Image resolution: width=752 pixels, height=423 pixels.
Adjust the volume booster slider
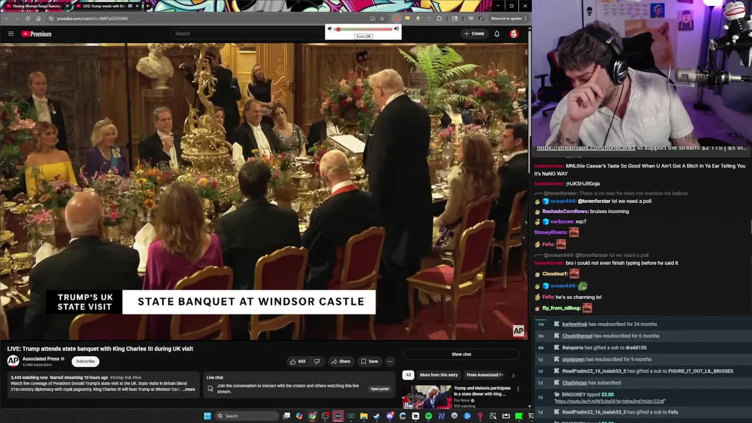364,29
